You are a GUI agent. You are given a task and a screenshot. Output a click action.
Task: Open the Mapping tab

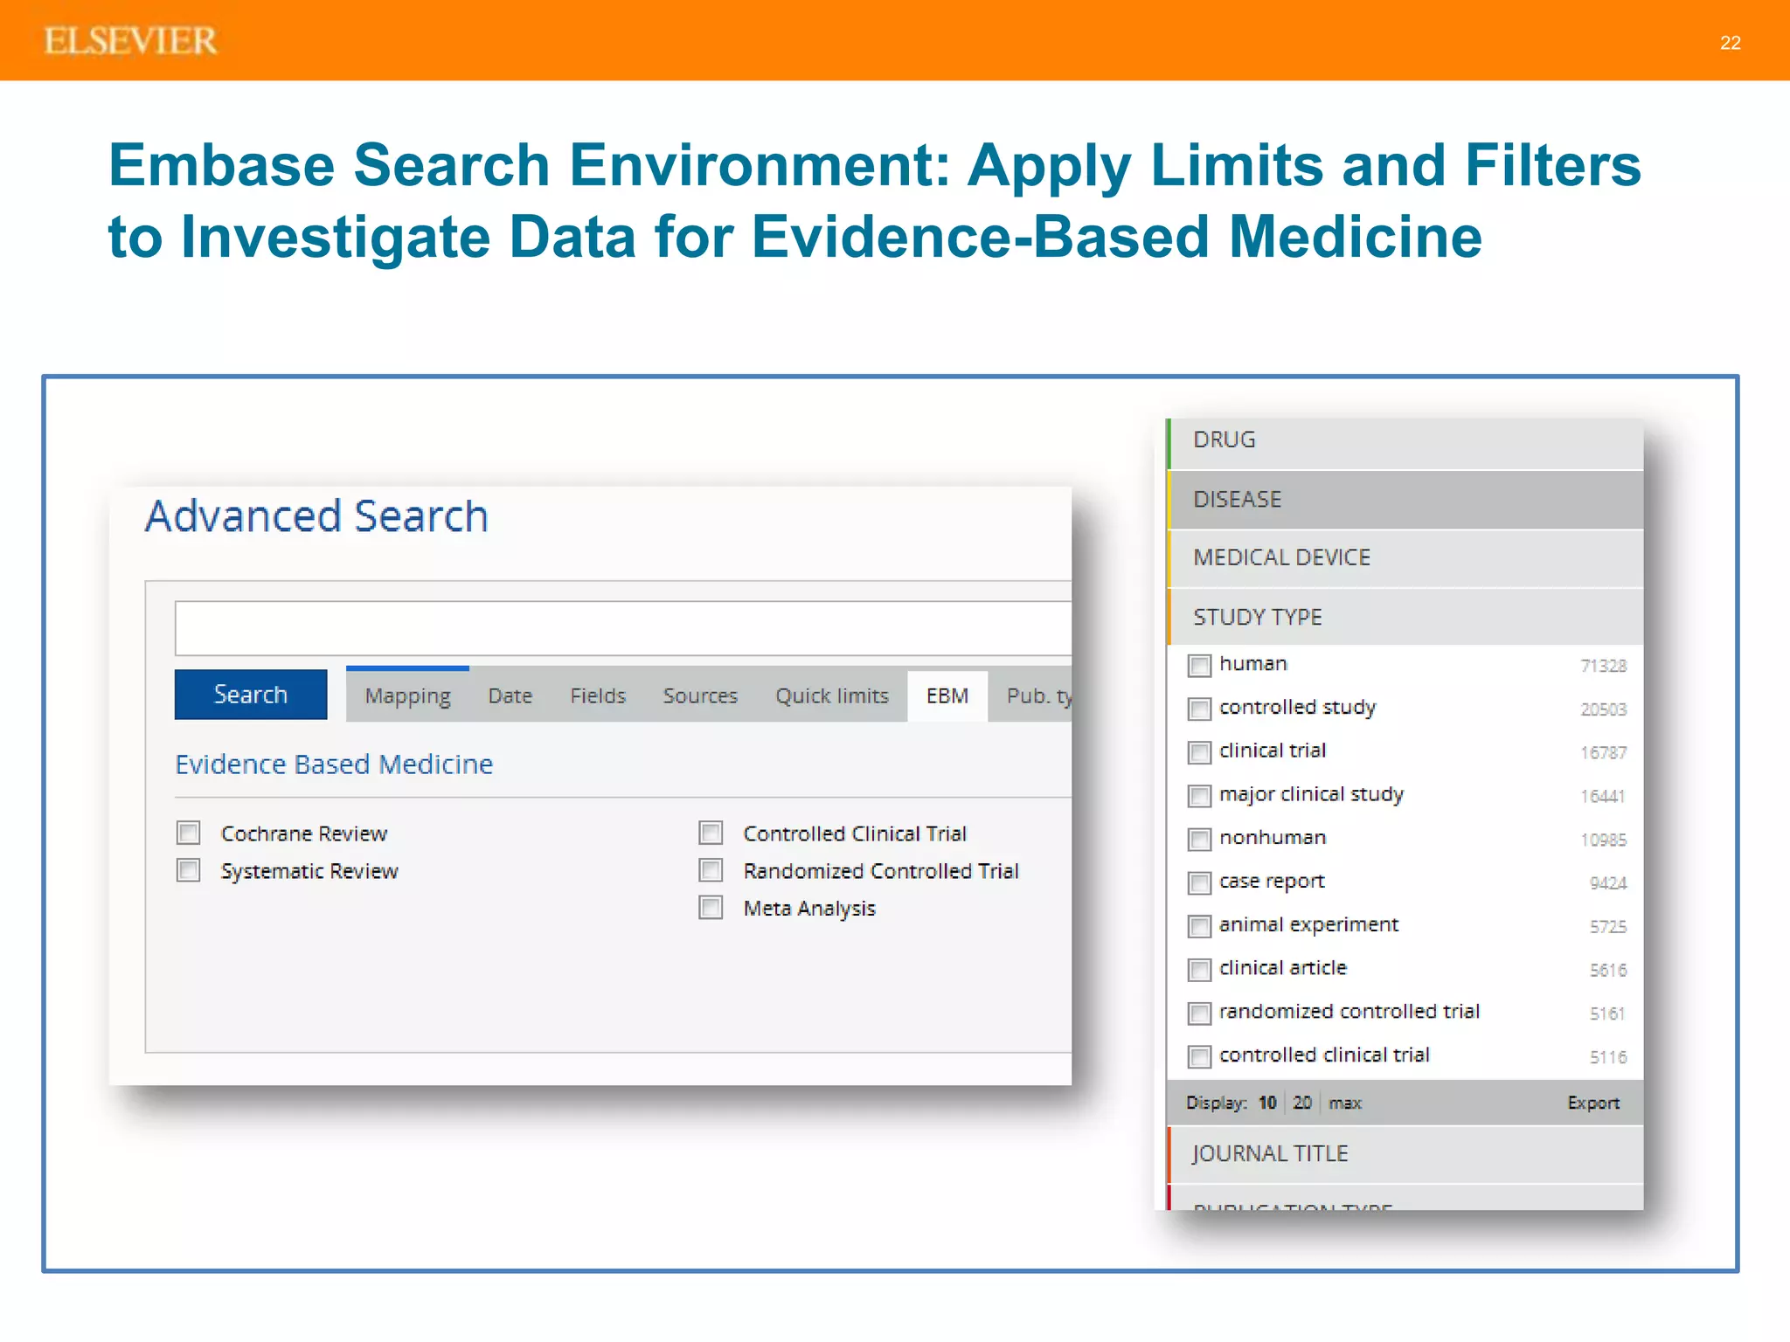407,695
